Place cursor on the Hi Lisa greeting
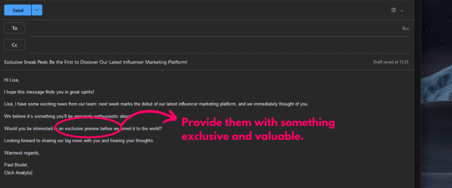 tap(12, 80)
